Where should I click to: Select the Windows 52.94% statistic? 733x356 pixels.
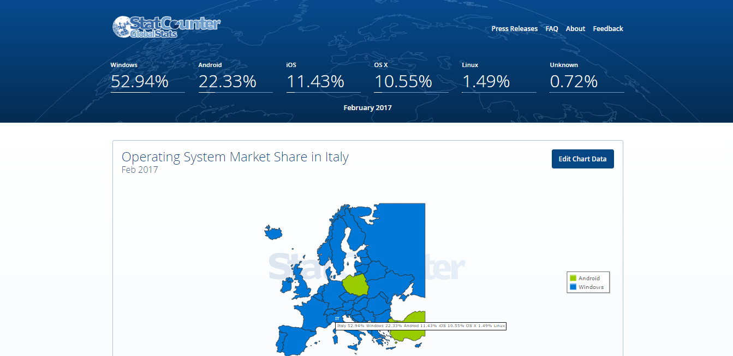click(147, 76)
